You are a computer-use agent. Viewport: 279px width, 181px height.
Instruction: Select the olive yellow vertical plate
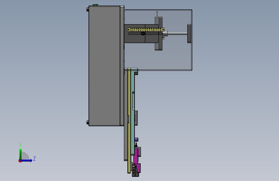point(129,120)
